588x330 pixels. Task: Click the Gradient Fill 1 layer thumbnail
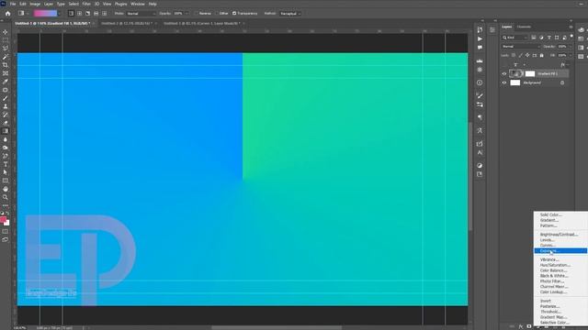point(516,73)
